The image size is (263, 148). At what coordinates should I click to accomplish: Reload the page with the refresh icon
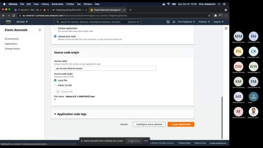(14, 16)
